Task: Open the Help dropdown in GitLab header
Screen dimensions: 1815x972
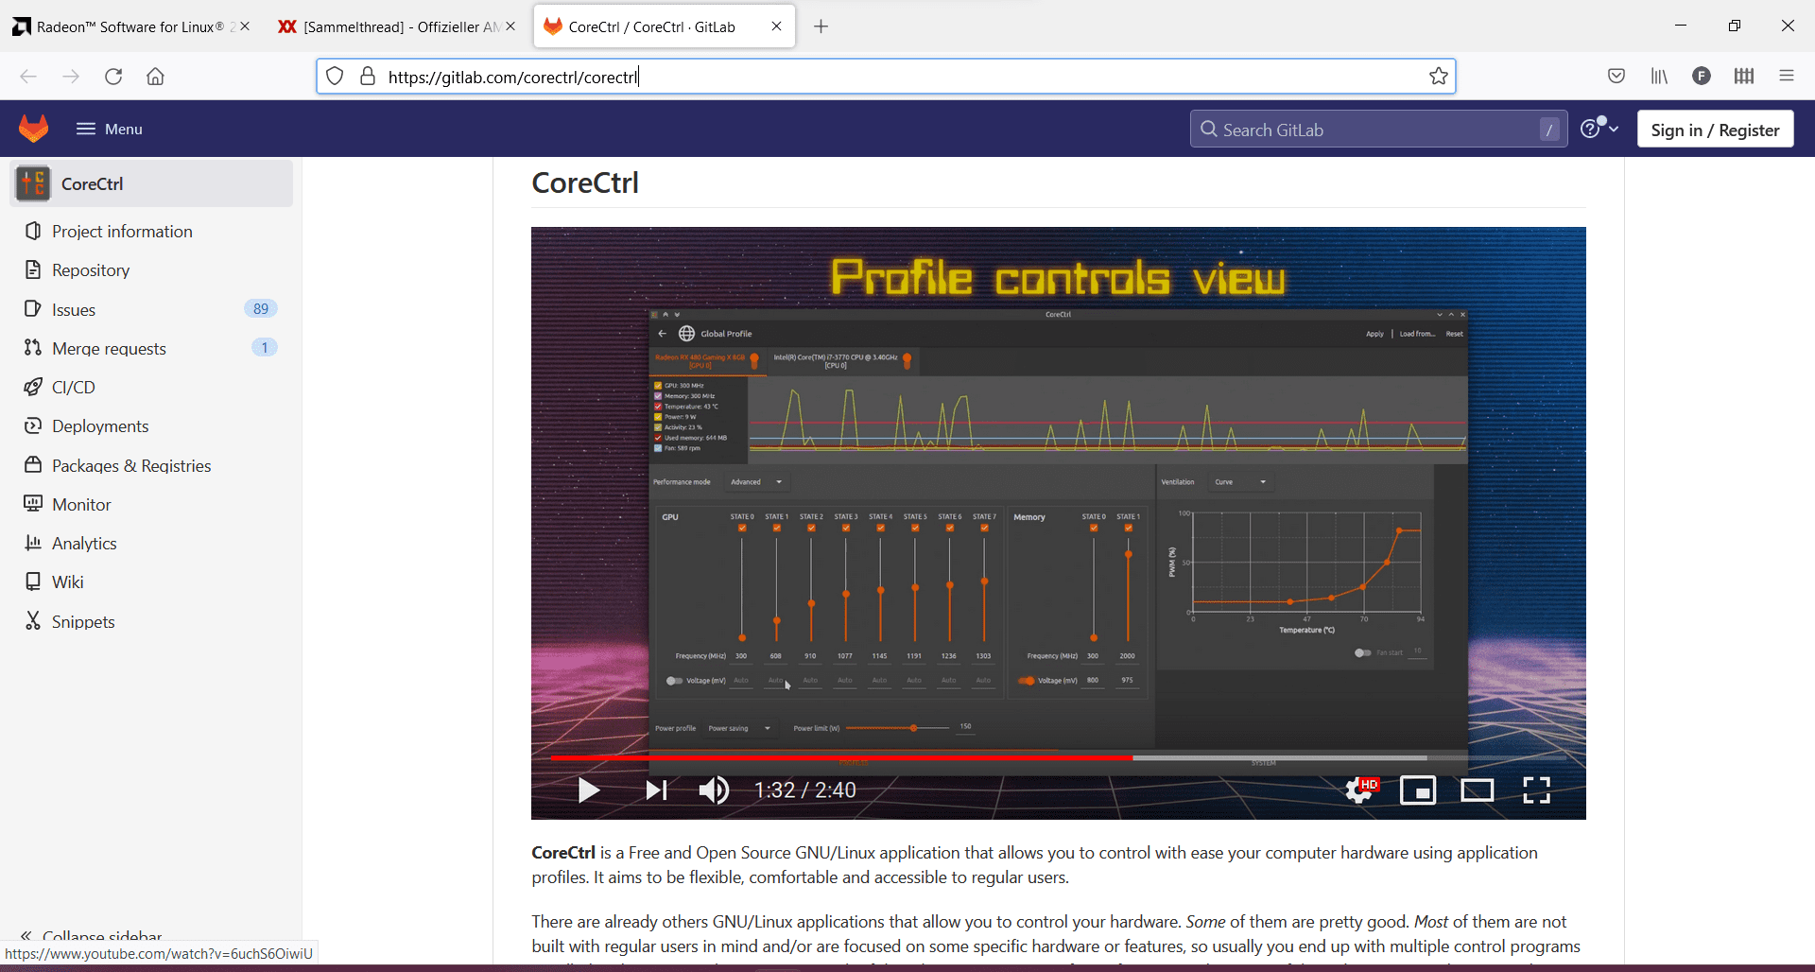Action: point(1599,129)
